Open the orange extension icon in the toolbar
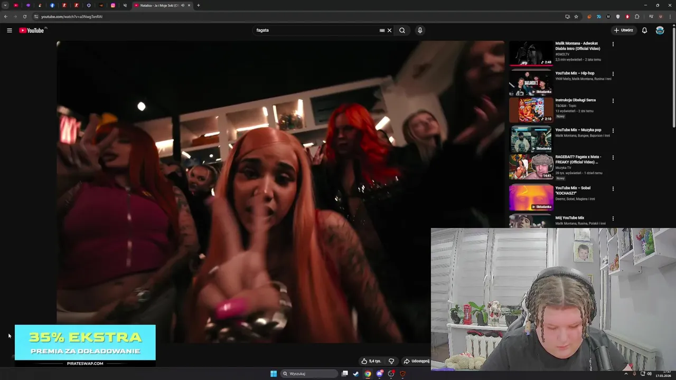The image size is (676, 380). coord(589,16)
